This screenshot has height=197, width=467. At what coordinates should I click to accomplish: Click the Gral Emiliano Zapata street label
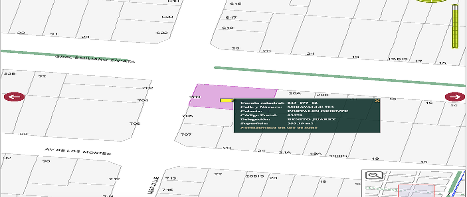click(95, 59)
